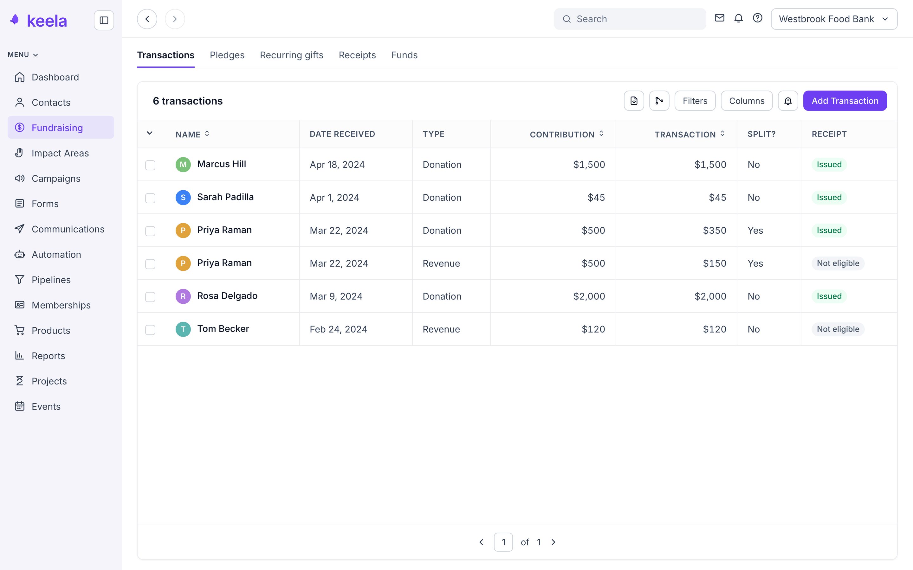Open the Filters button
The width and height of the screenshot is (913, 570).
point(695,101)
